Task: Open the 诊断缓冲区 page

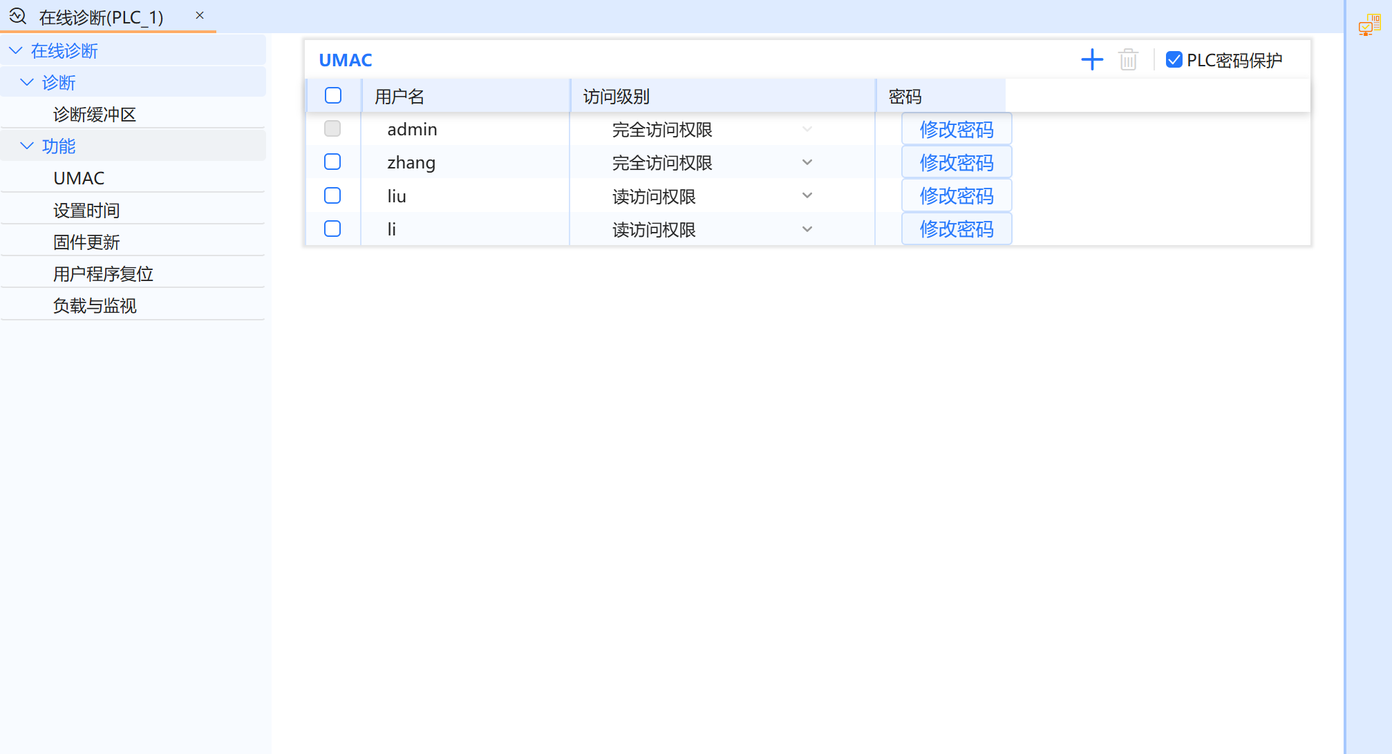Action: [95, 114]
